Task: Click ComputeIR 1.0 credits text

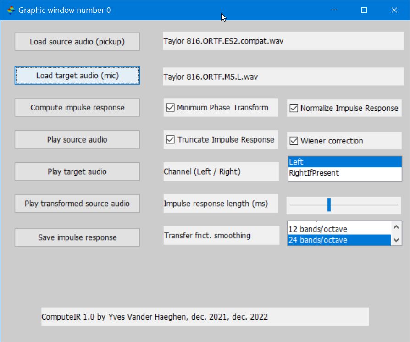Action: [205, 317]
